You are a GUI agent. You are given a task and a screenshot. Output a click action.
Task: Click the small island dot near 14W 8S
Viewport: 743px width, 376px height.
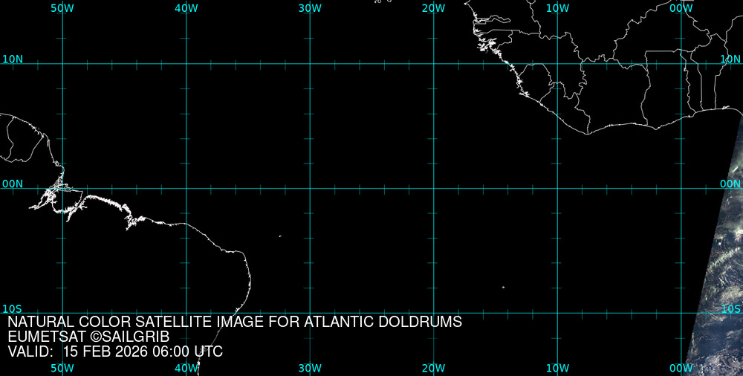pyautogui.click(x=503, y=288)
